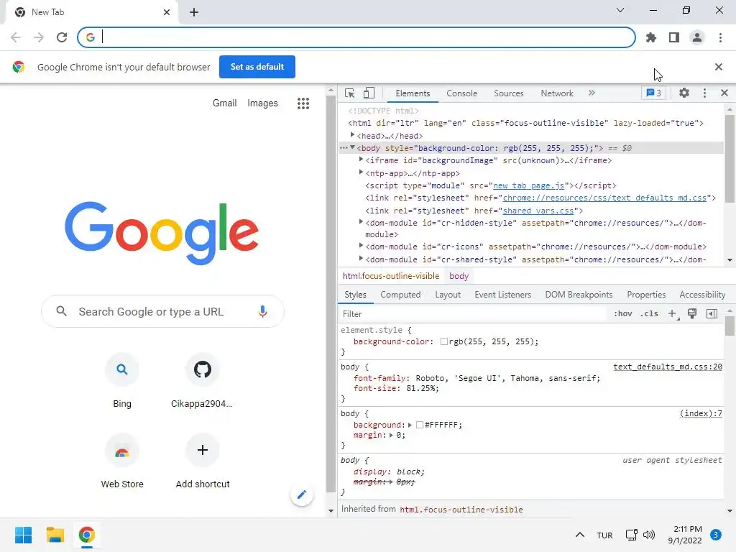Open the DOM Breakpoints tab
This screenshot has height=552, width=736.
pos(579,295)
